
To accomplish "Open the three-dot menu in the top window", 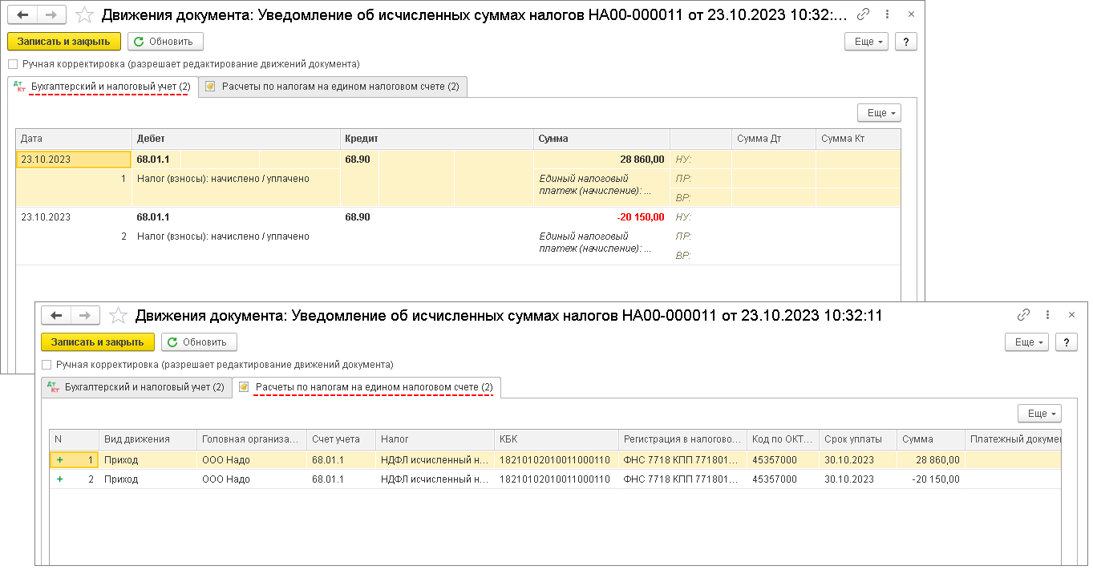I will pyautogui.click(x=888, y=14).
